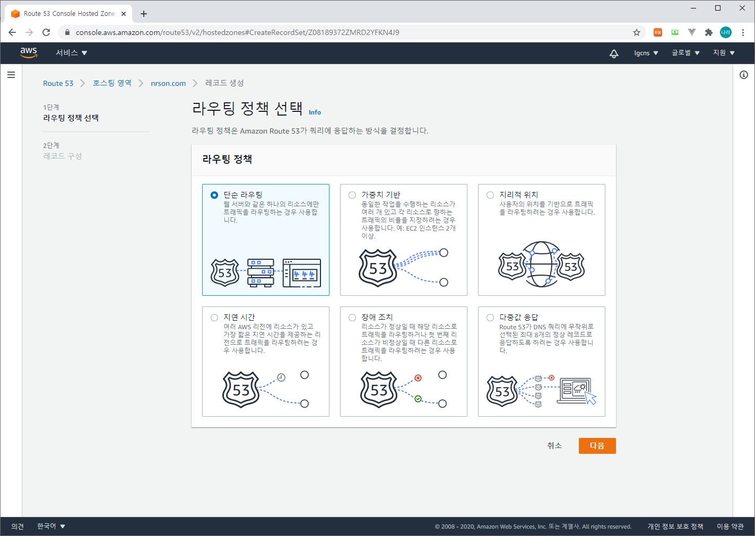
Task: Open the 지원 support dropdown
Action: [x=724, y=53]
